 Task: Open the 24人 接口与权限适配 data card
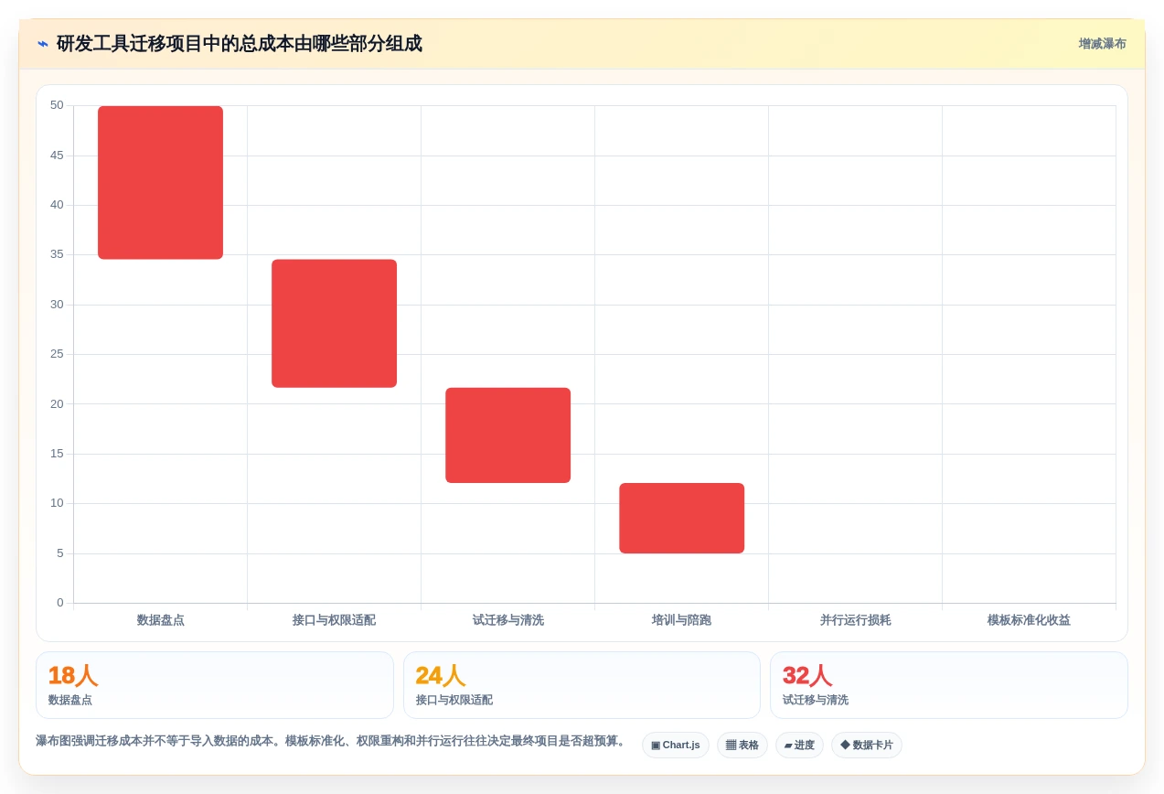pos(582,685)
